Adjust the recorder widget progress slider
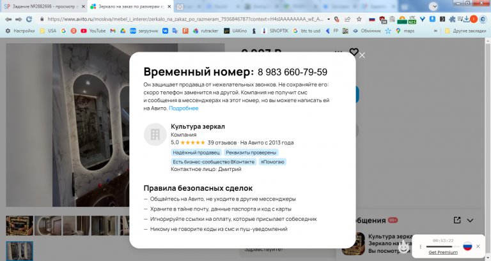Image resolution: width=491 pixels, height=261 pixels. tap(443, 246)
